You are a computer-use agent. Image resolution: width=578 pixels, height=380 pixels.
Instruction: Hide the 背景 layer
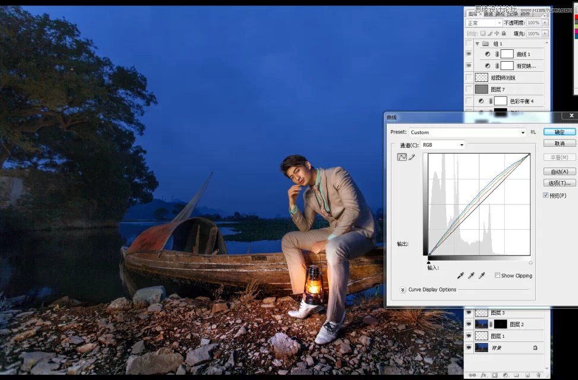pos(469,347)
